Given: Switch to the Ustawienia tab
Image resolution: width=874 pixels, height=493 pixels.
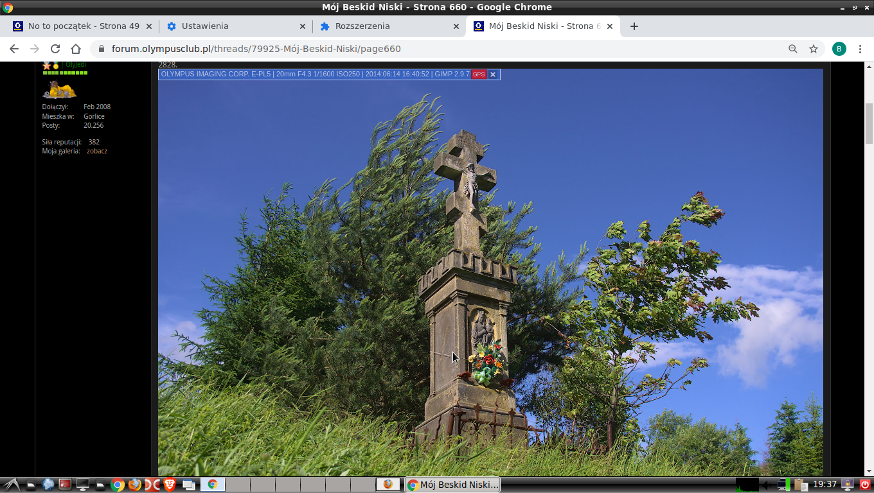Looking at the screenshot, I should tap(204, 26).
